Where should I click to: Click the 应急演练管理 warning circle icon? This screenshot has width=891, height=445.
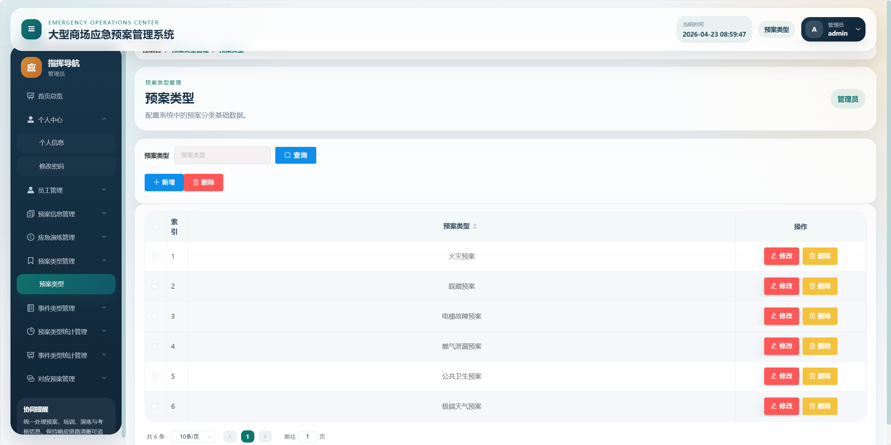click(31, 237)
